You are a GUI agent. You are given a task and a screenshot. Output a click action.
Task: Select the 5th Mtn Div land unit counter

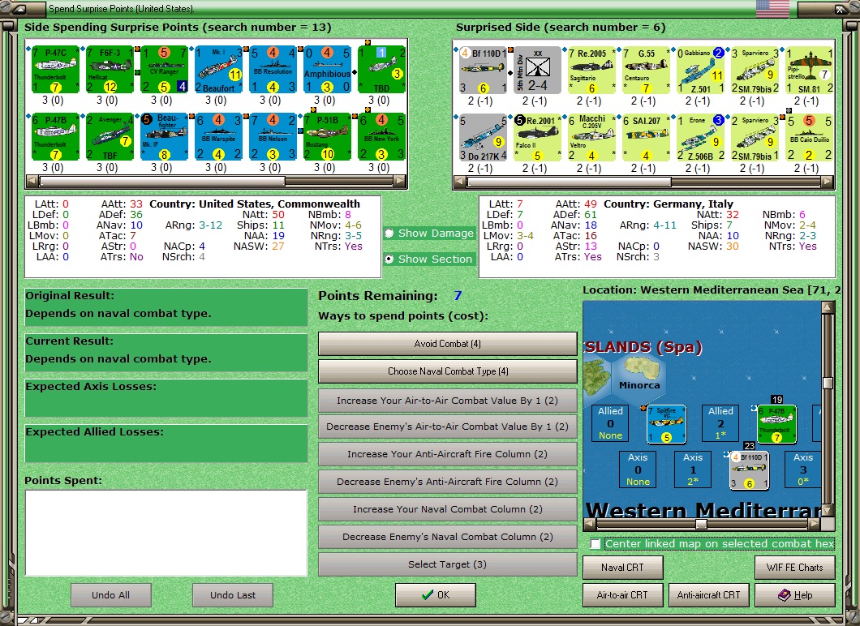pos(537,71)
